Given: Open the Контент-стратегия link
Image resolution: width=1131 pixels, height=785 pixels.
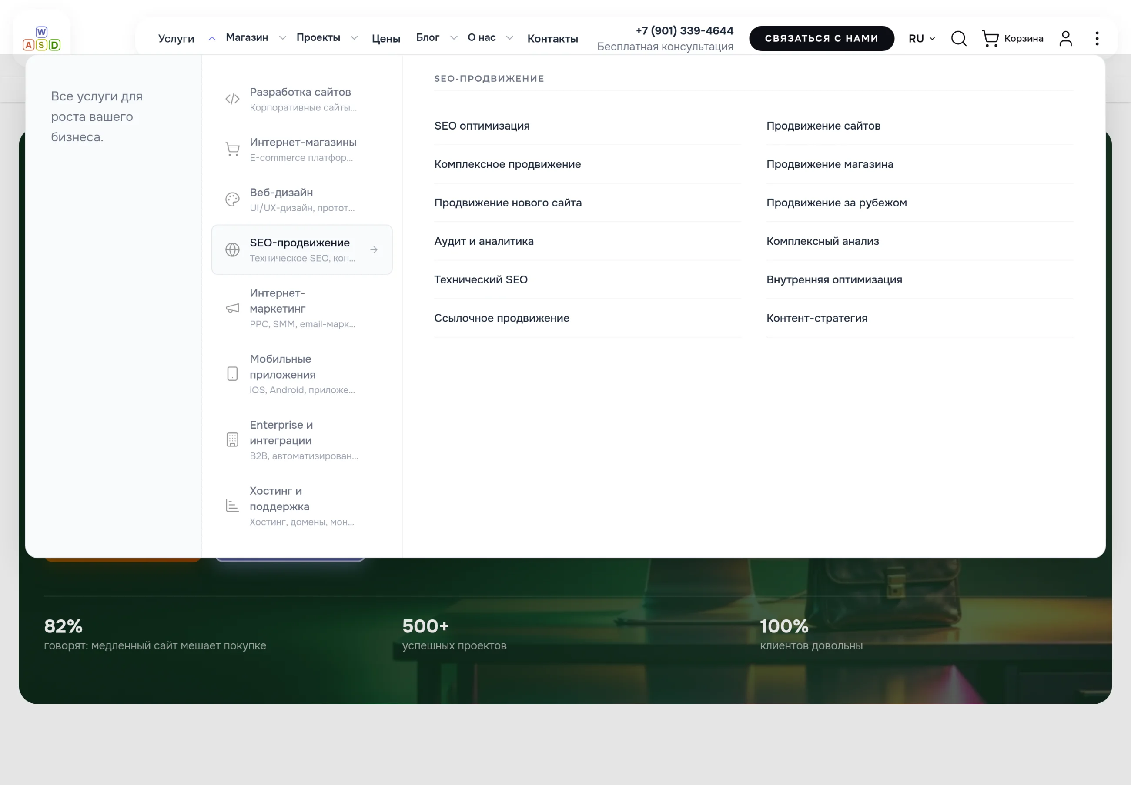Looking at the screenshot, I should [x=817, y=318].
